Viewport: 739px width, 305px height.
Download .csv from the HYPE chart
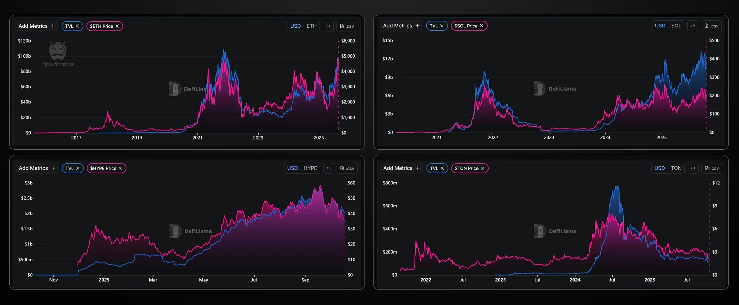pos(347,168)
